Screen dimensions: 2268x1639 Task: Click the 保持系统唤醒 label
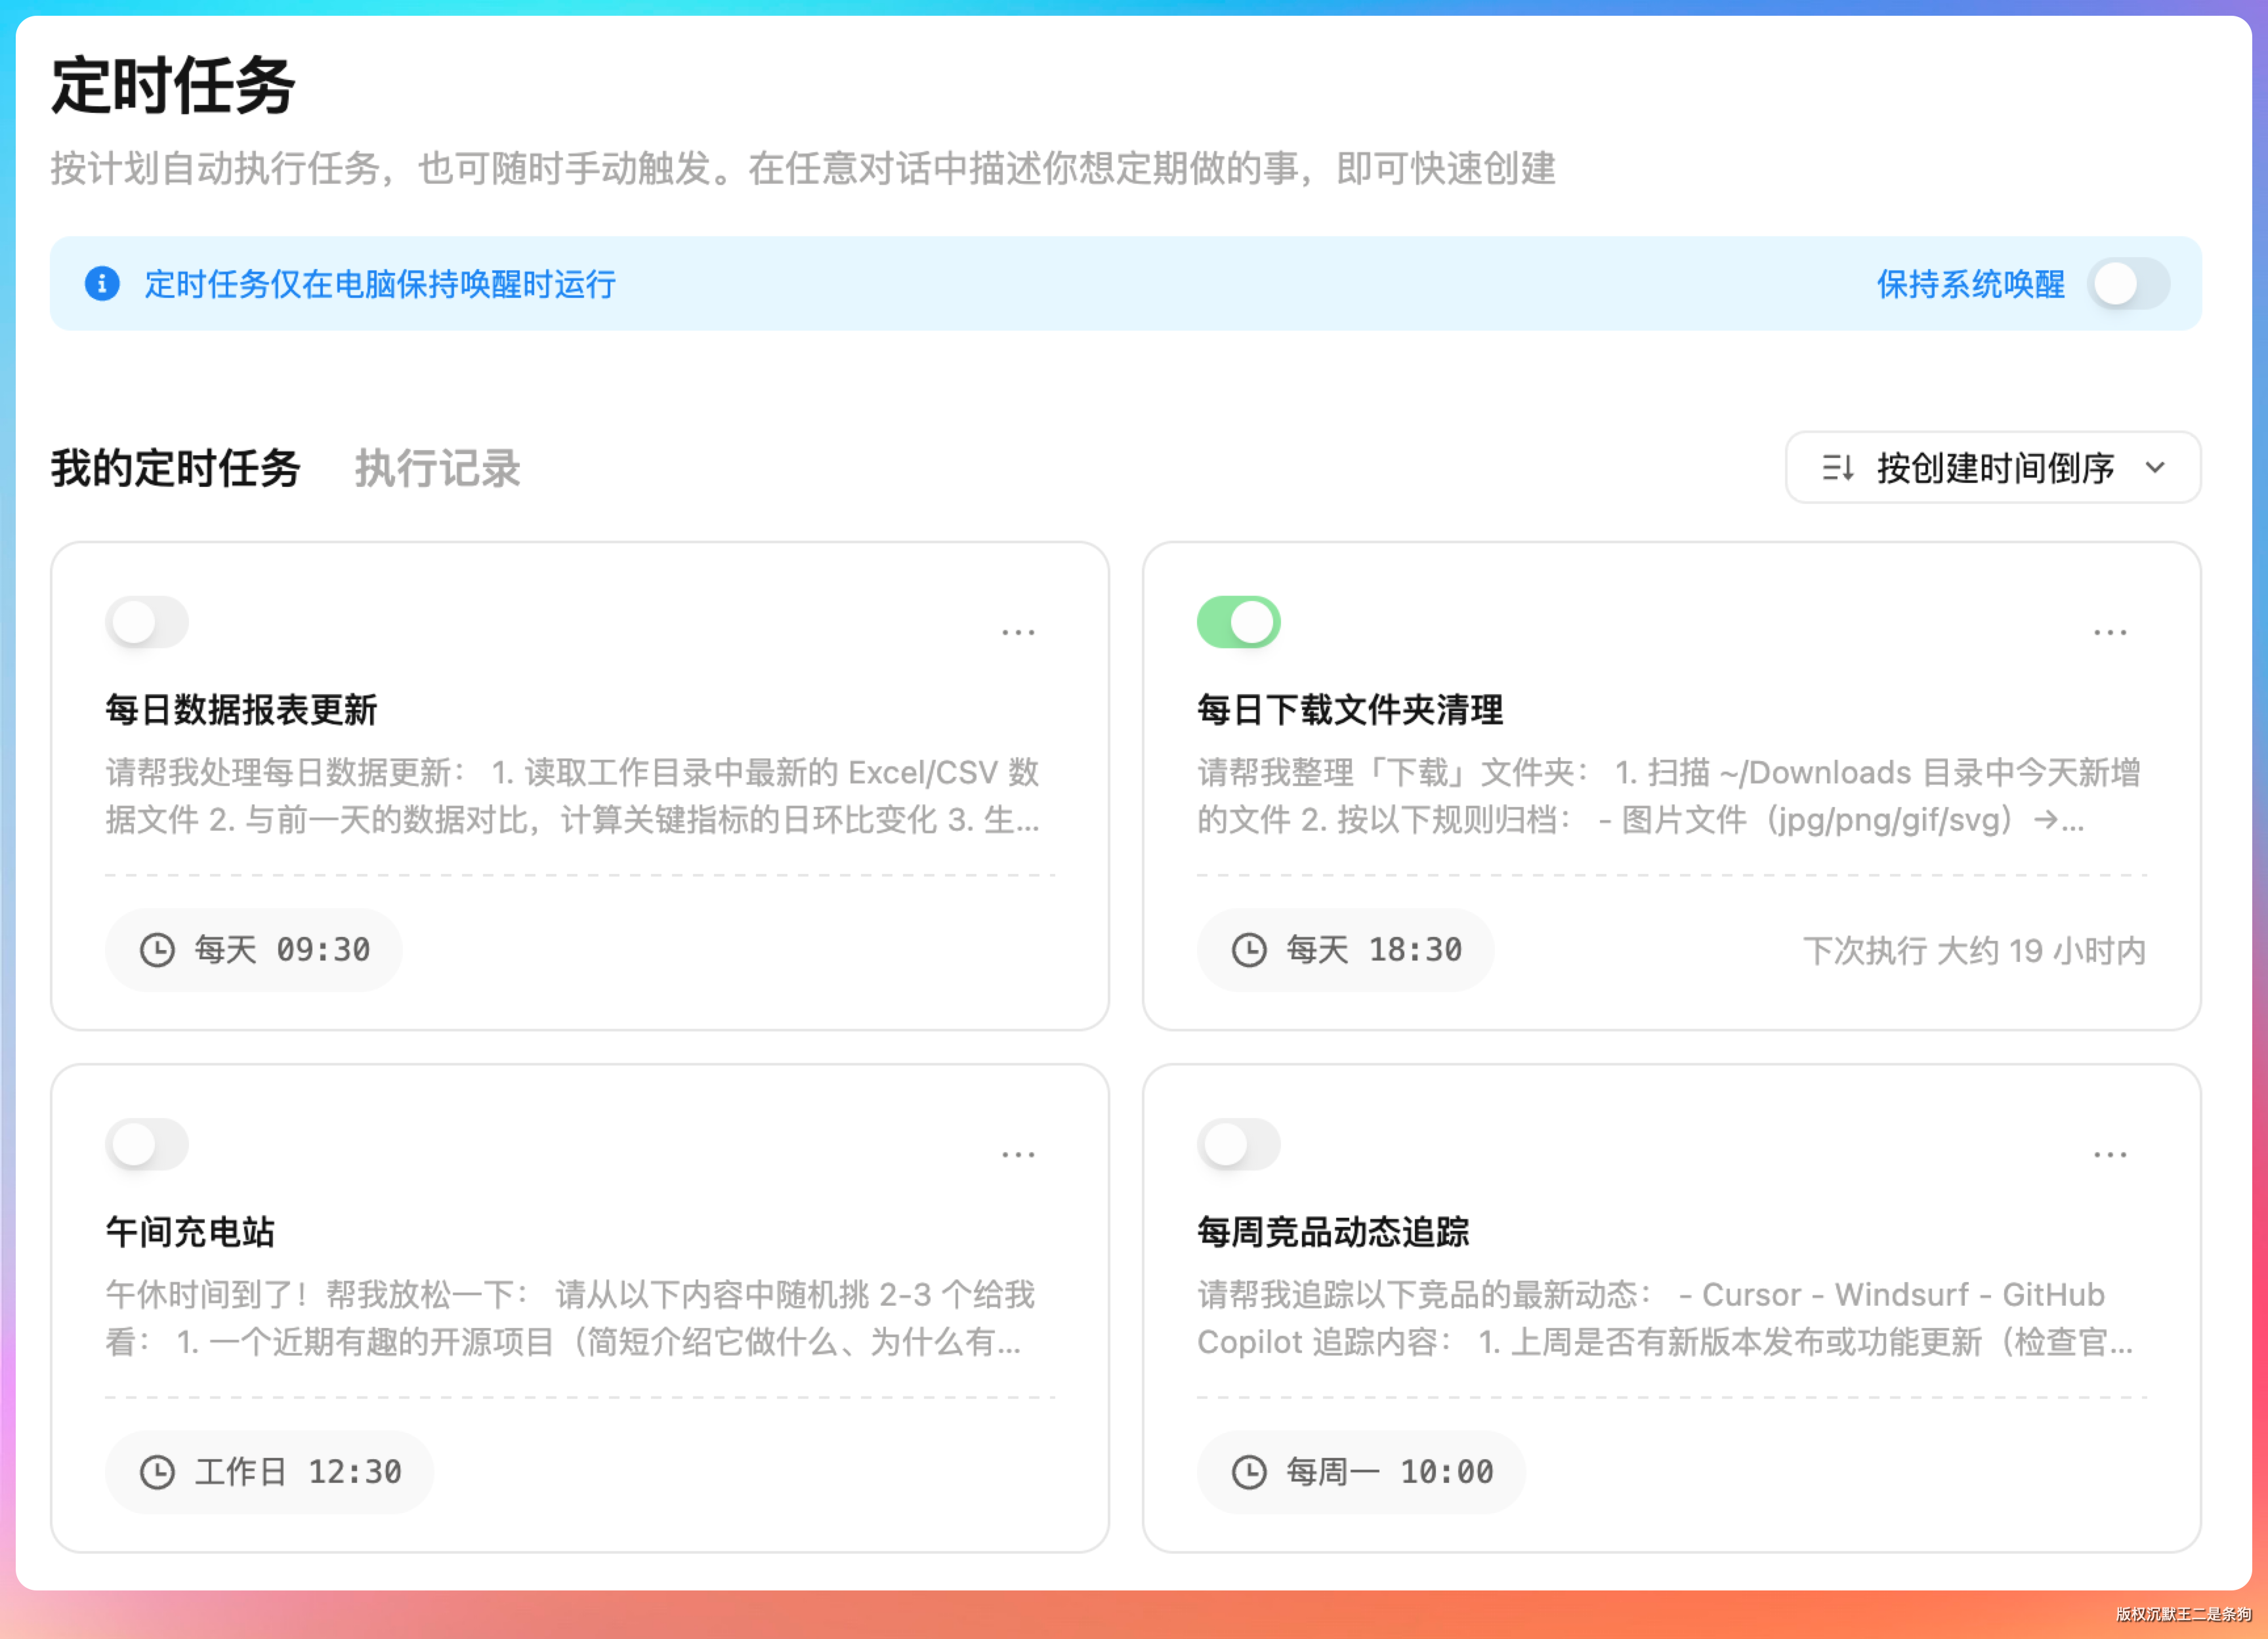pos(1970,284)
